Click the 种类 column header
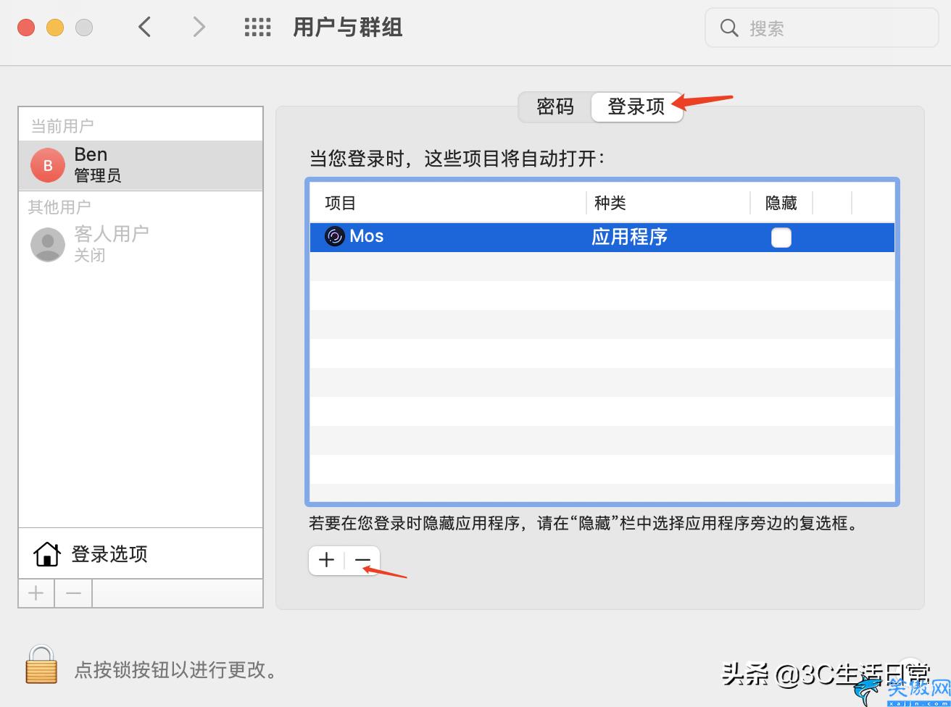This screenshot has height=707, width=951. 668,203
